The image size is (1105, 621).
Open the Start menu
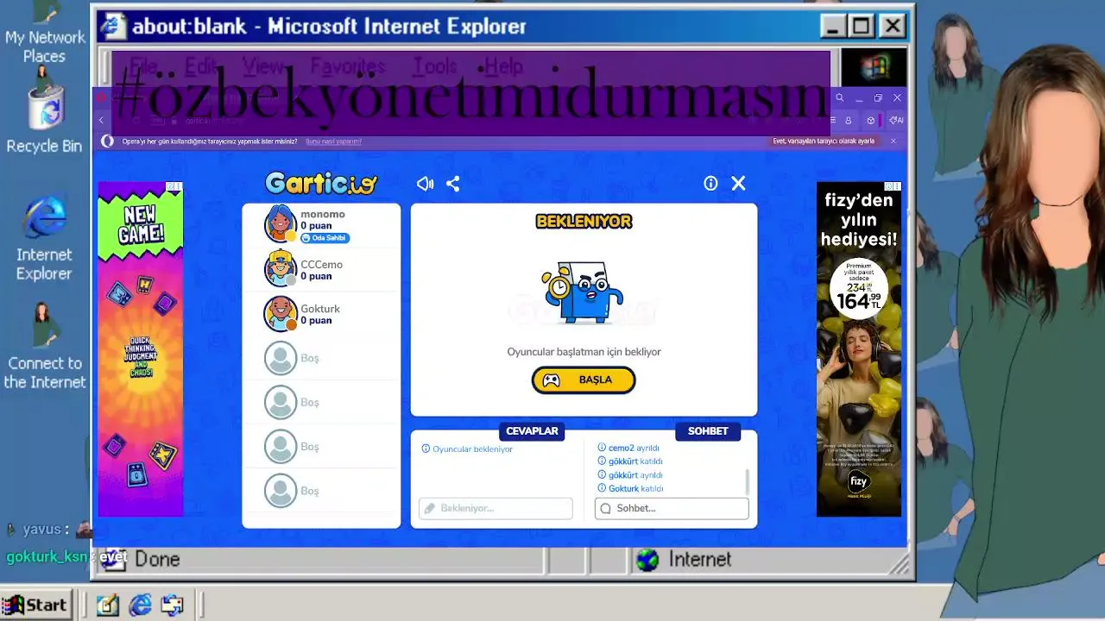pyautogui.click(x=35, y=605)
